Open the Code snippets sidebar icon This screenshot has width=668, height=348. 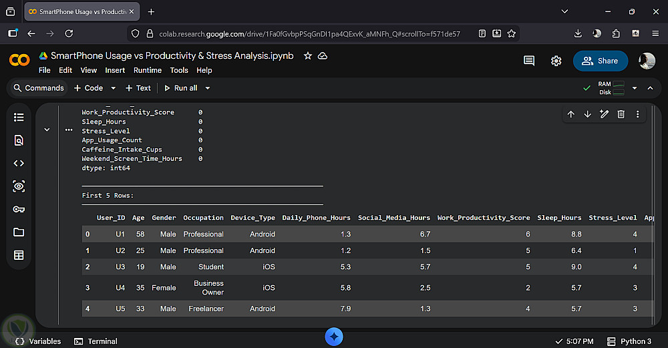(19, 163)
